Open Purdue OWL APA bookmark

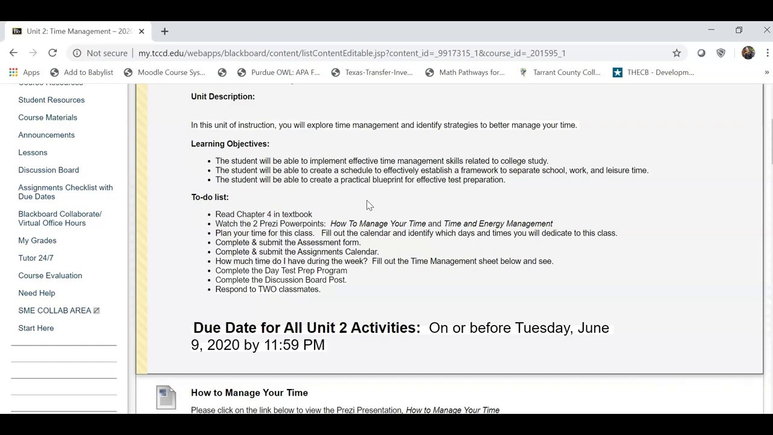[278, 72]
